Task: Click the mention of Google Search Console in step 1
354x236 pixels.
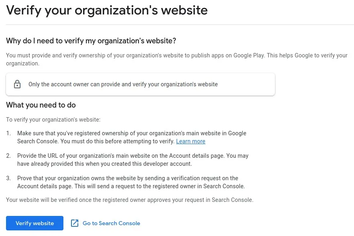Action: 236,133
